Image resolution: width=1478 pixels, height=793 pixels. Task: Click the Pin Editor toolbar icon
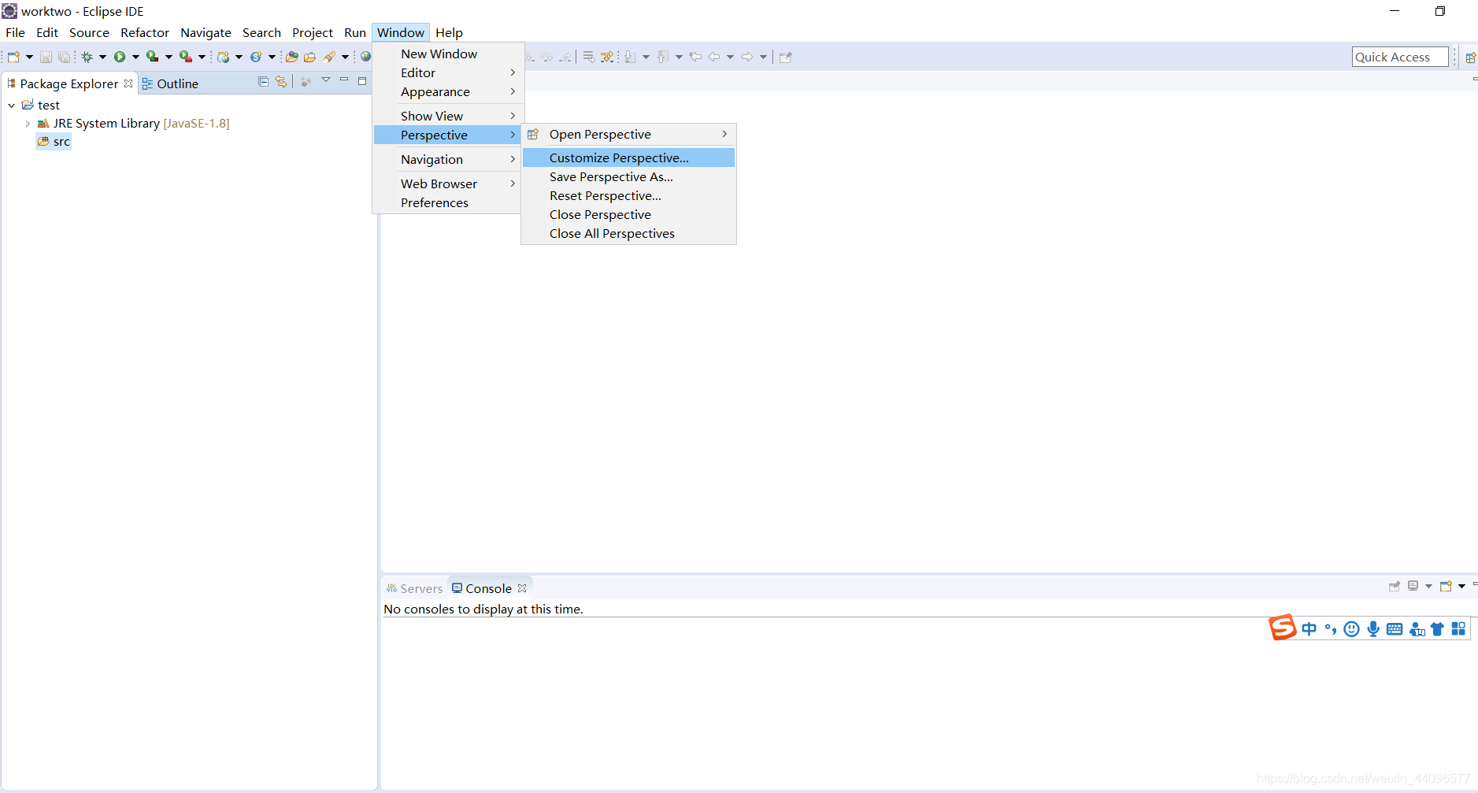click(x=786, y=57)
